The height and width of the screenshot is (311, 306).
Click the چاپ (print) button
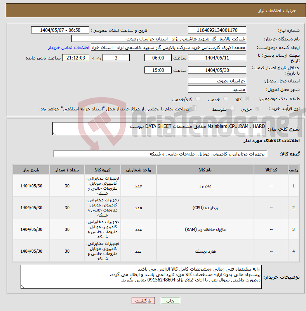click(x=170, y=301)
